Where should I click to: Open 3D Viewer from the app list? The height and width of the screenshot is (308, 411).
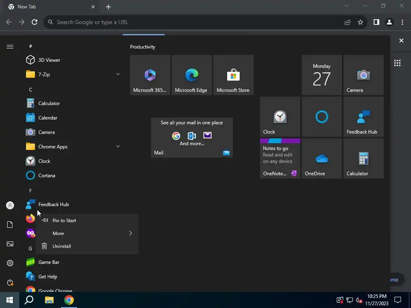[73, 60]
